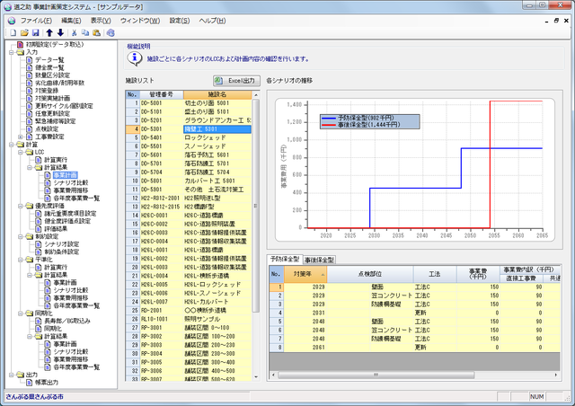The image size is (575, 406).
Task: Open the ファイル(F) menu
Action: point(35,19)
